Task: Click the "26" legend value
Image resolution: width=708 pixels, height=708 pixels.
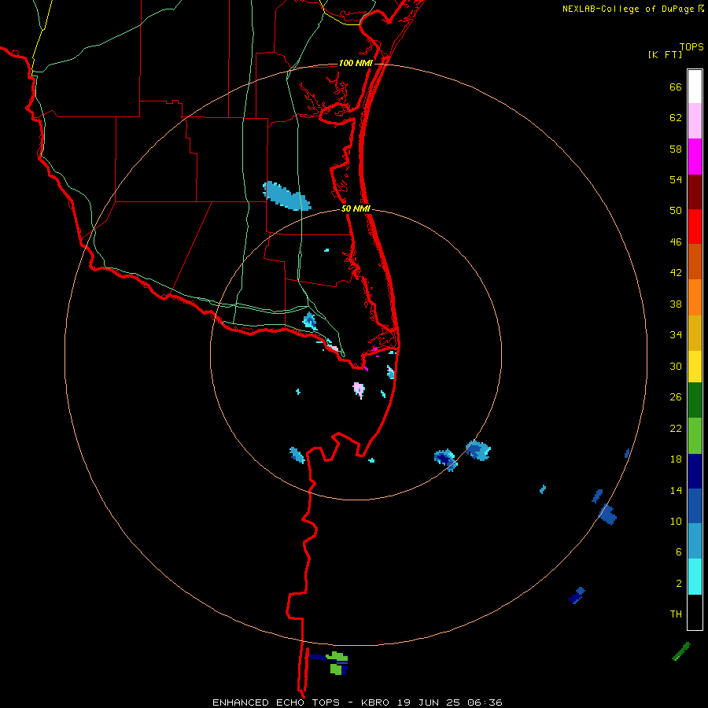Action: click(676, 397)
